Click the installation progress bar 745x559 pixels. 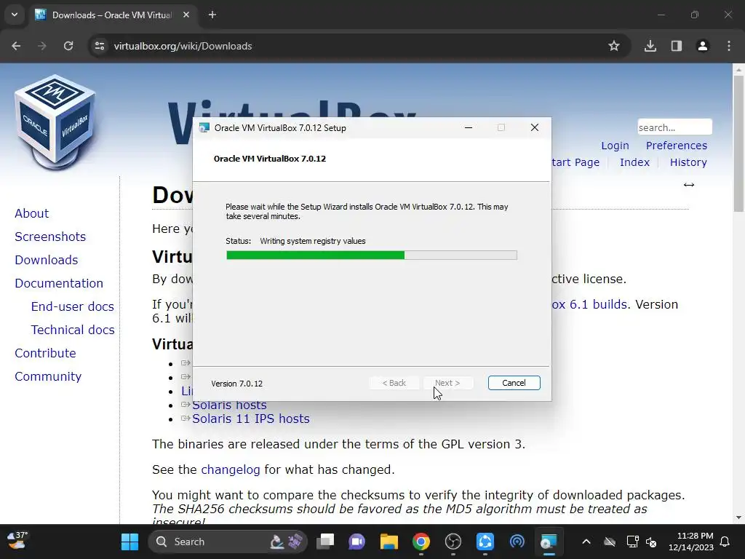[x=372, y=255]
